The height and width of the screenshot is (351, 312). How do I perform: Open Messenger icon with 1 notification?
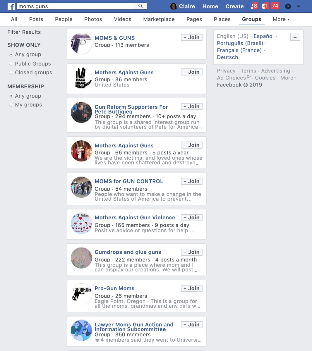click(265, 6)
